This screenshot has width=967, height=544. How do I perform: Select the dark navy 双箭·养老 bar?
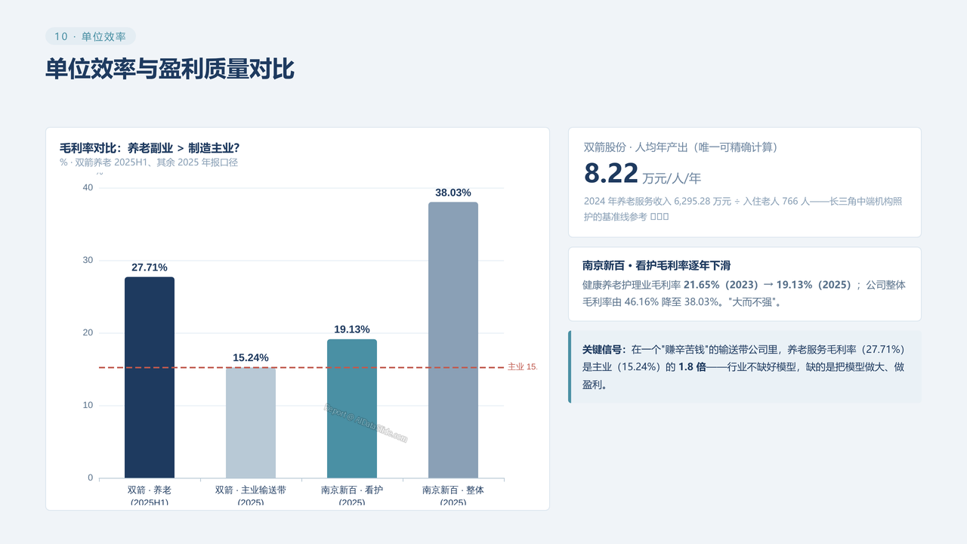(x=150, y=377)
